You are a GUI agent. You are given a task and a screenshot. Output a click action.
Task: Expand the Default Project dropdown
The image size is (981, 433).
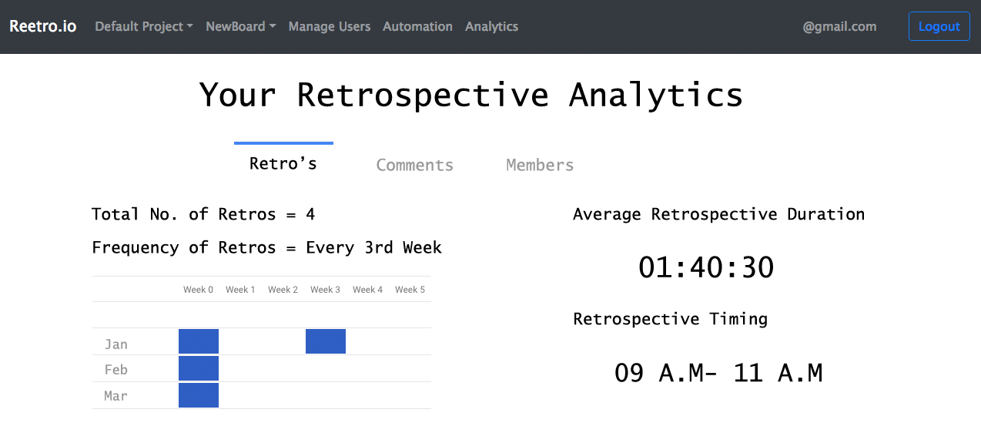pyautogui.click(x=144, y=26)
